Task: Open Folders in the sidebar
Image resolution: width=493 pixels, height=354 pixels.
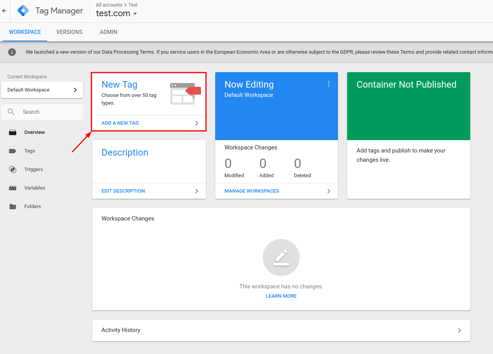Action: (32, 207)
